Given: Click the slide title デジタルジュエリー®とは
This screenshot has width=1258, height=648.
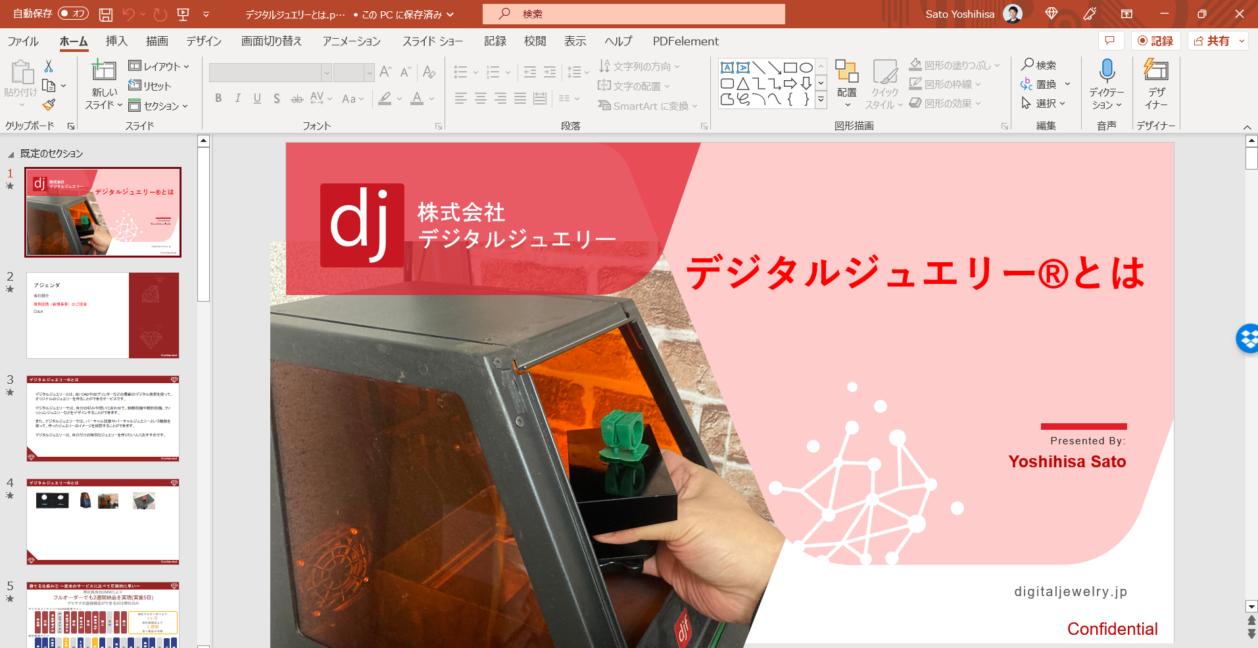Looking at the screenshot, I should point(915,272).
